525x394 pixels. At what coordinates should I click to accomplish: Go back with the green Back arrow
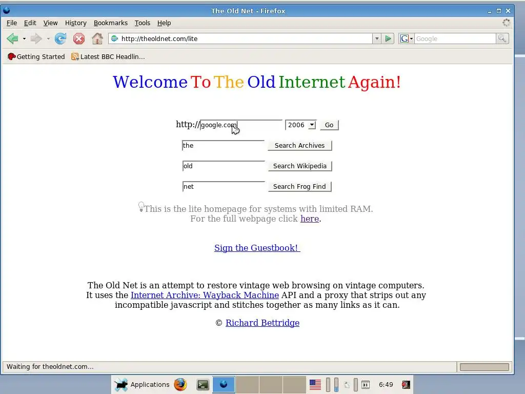point(13,39)
